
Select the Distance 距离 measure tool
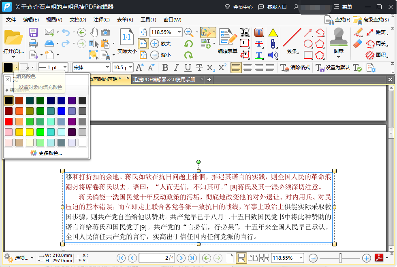[x=377, y=32]
